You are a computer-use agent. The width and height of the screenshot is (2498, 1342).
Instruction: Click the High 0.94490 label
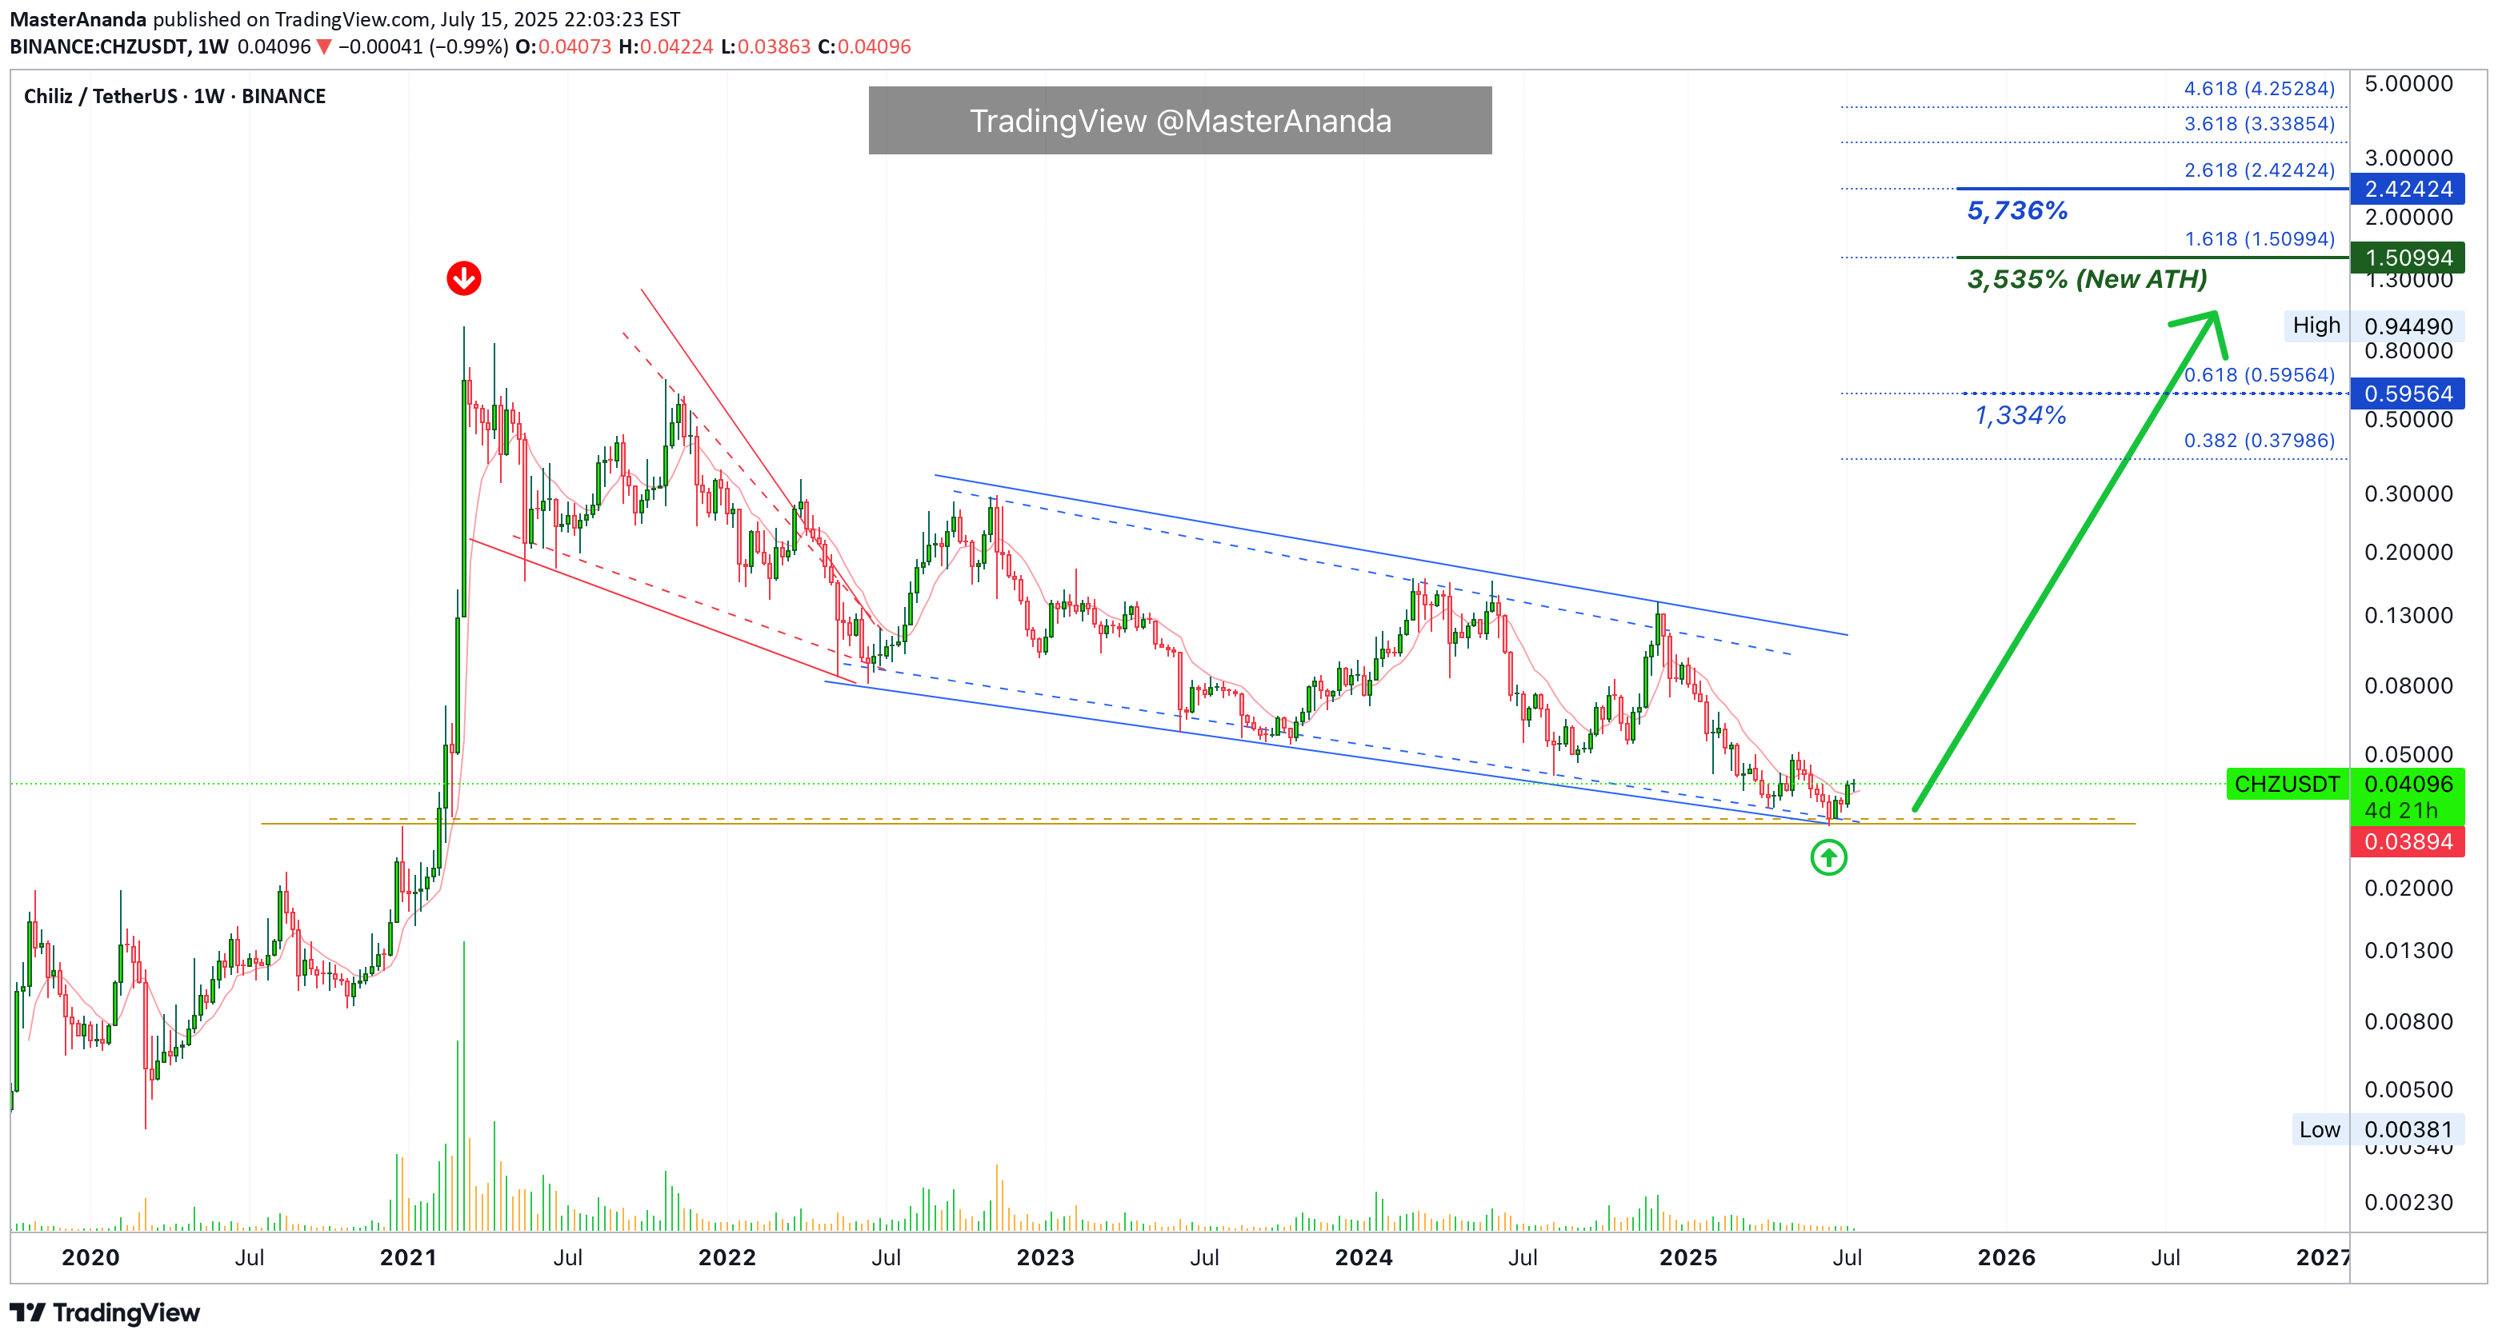[x=2375, y=326]
